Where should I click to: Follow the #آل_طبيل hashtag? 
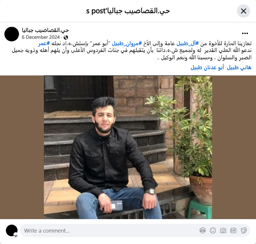tap(188, 43)
